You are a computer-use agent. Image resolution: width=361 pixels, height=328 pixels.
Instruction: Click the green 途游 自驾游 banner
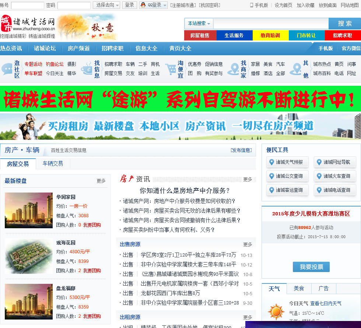[180, 99]
